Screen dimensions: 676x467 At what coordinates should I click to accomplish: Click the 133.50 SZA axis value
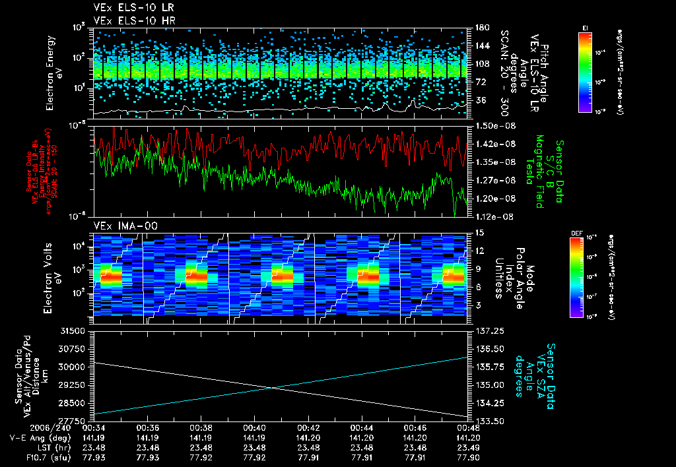[x=490, y=421]
